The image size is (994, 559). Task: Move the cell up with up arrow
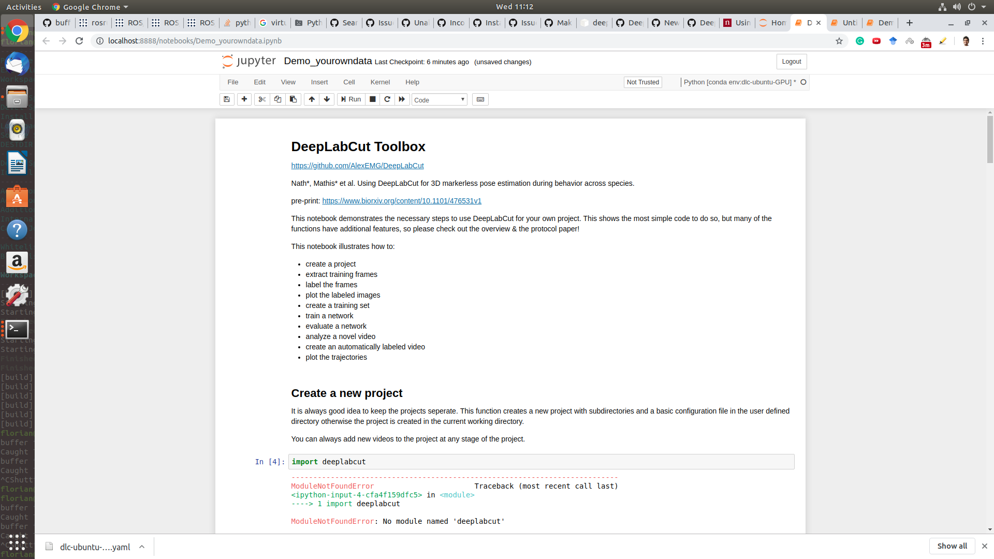(x=311, y=99)
